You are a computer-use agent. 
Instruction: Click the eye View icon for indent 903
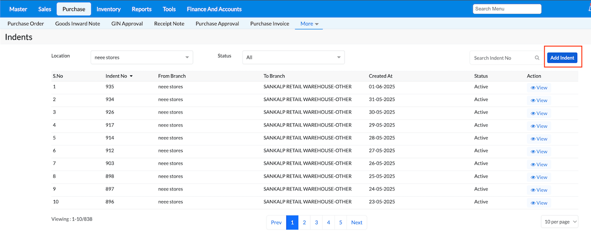coord(533,164)
